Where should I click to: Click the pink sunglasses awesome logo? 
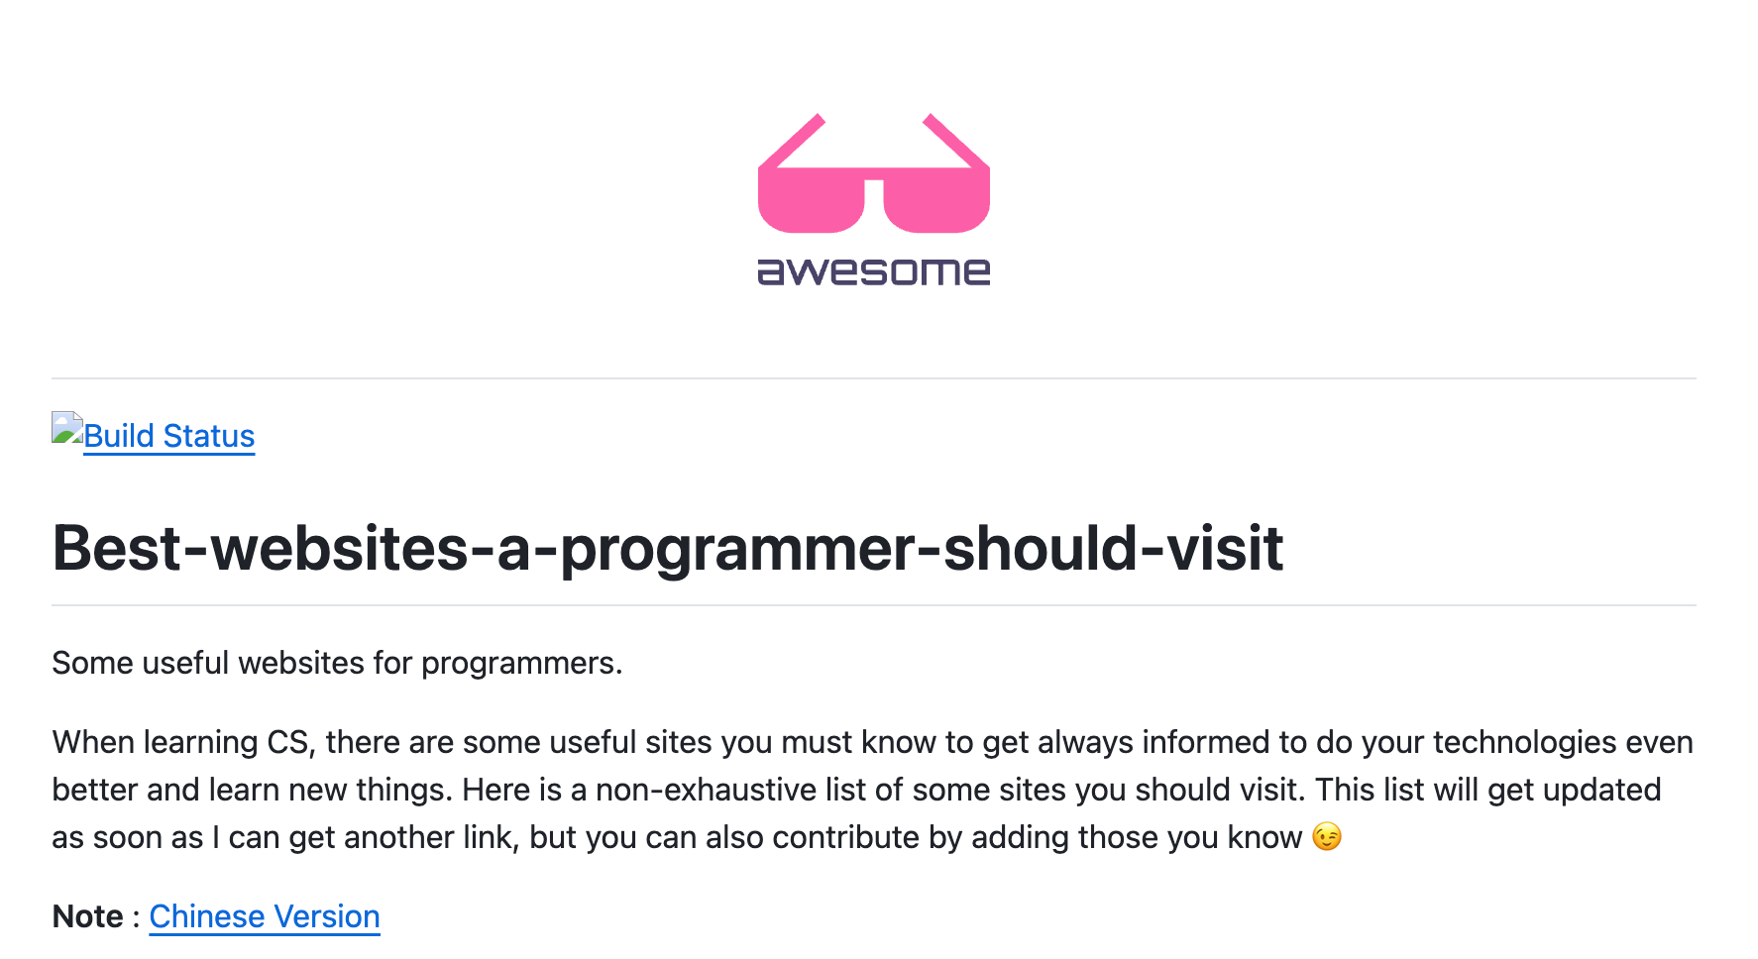[874, 199]
